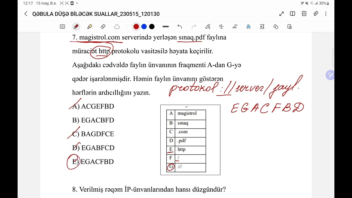
Task: Click the table cell 'sınaq'
Action: click(x=190, y=124)
